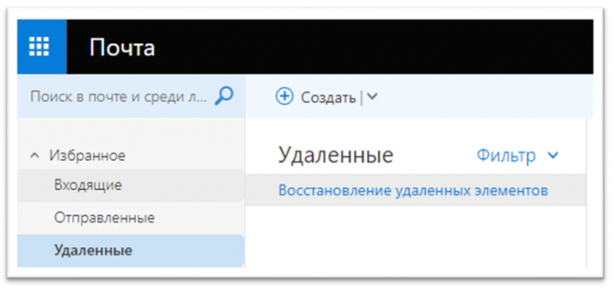Open the Отправленные folder
The height and width of the screenshot is (291, 614).
104,217
